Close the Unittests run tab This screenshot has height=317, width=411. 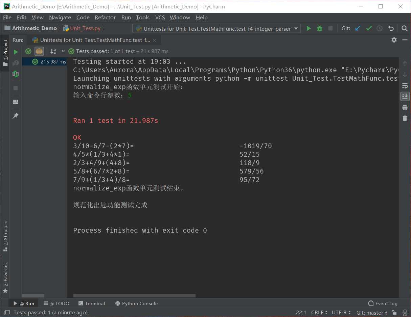pyautogui.click(x=155, y=40)
